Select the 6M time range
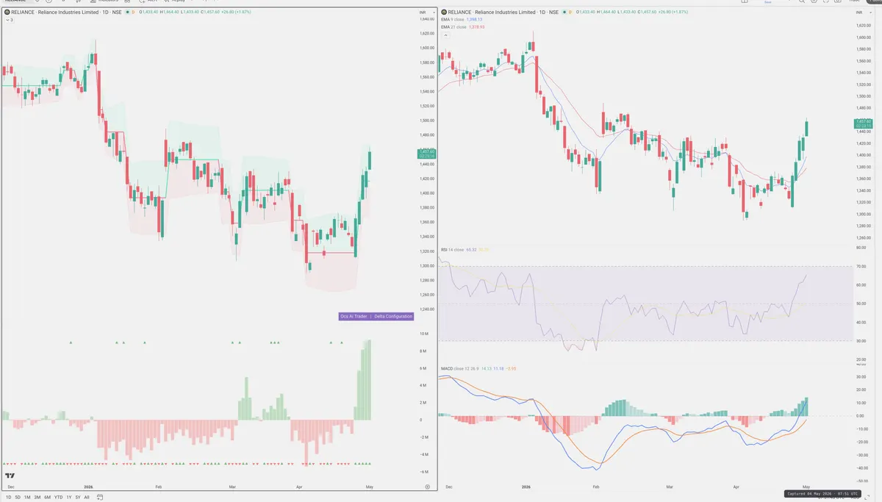Screen dimensions: 882x502 [x=48, y=497]
